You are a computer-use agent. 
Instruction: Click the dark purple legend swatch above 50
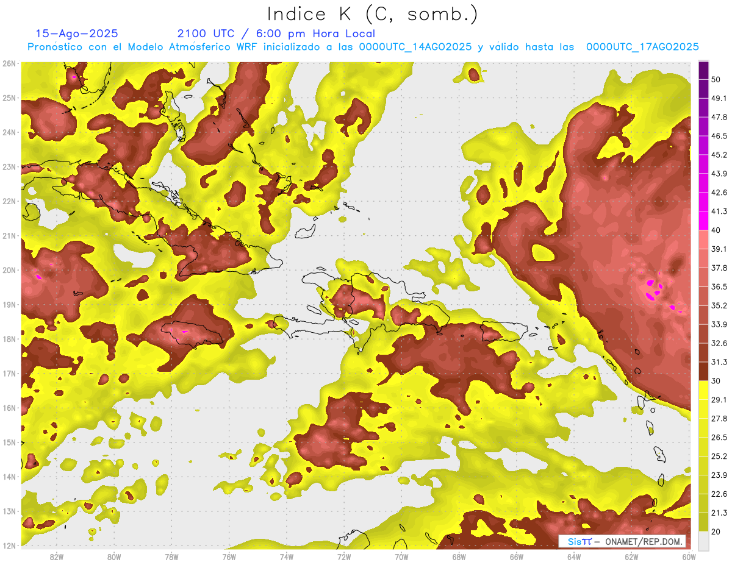click(x=703, y=71)
